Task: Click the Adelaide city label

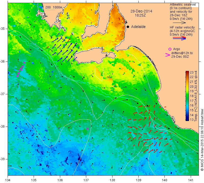Action: pos(138,27)
